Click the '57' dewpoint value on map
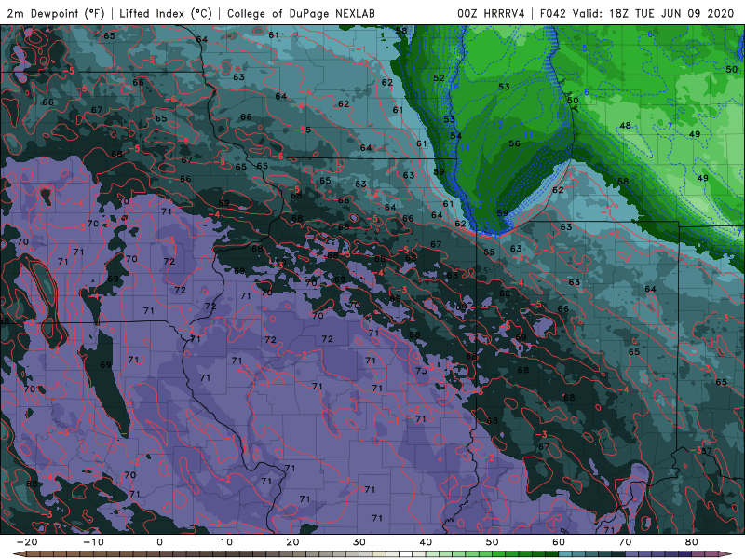 [x=707, y=451]
